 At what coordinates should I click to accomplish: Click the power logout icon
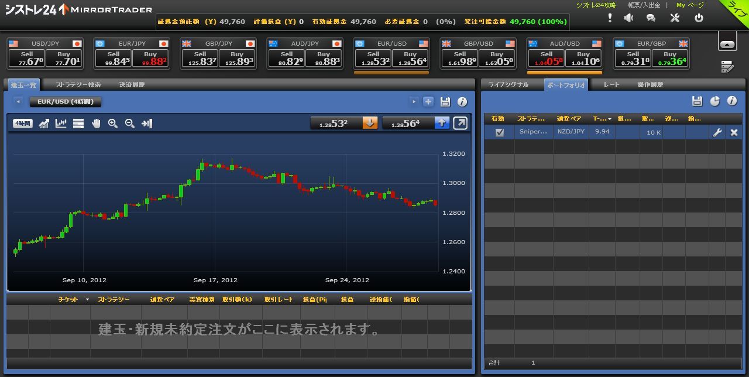(699, 18)
